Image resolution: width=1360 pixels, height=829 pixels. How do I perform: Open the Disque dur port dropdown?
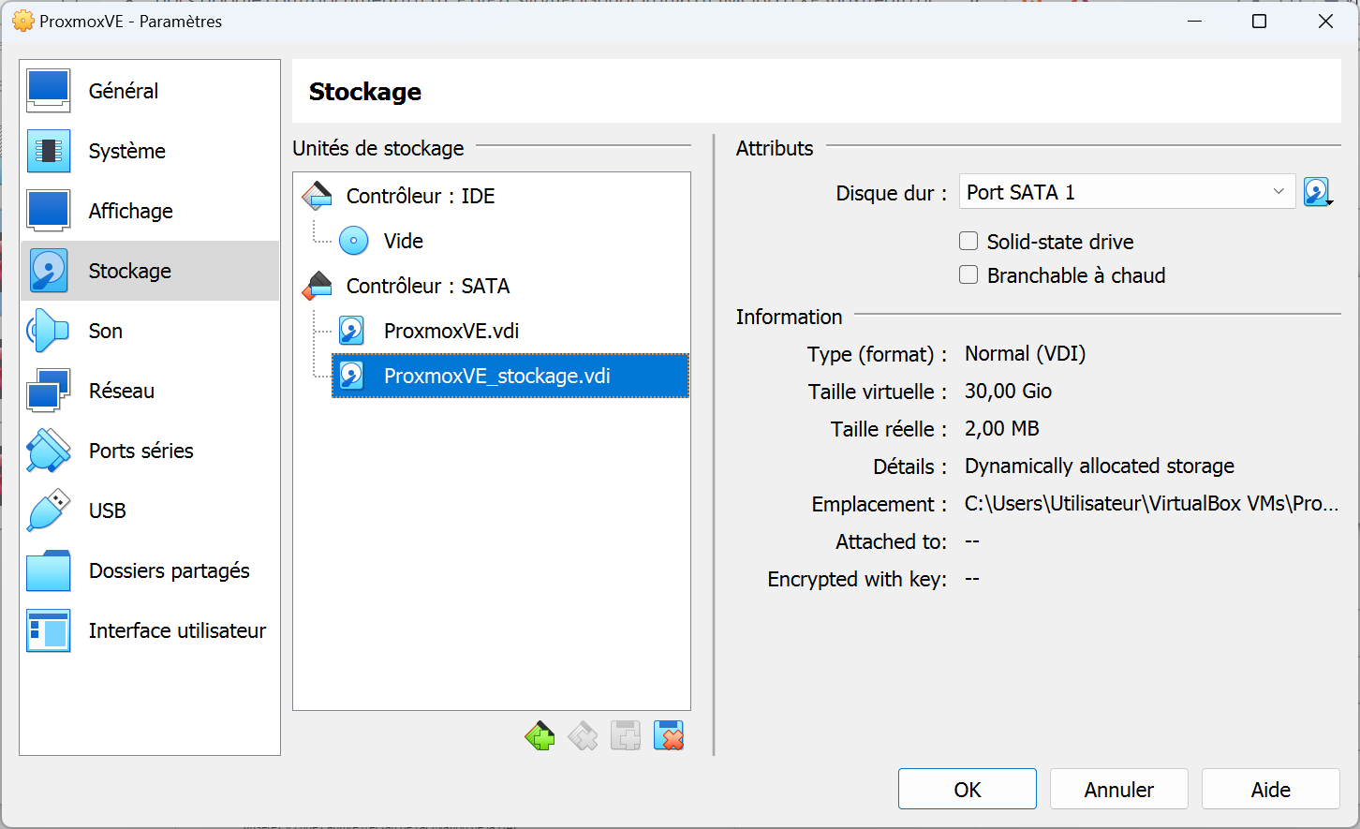(x=1127, y=192)
